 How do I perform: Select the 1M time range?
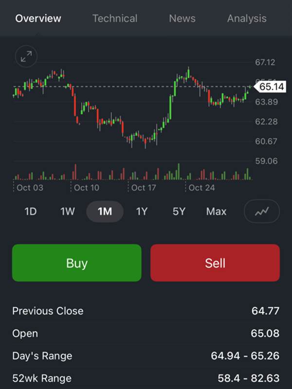click(x=105, y=212)
